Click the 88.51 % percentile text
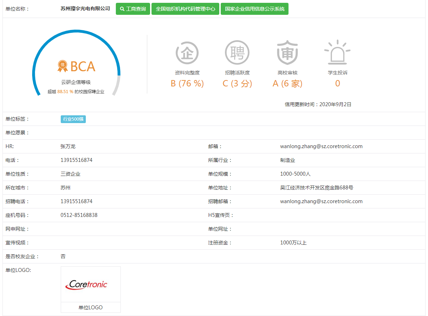The height and width of the screenshot is (316, 428). pos(65,92)
